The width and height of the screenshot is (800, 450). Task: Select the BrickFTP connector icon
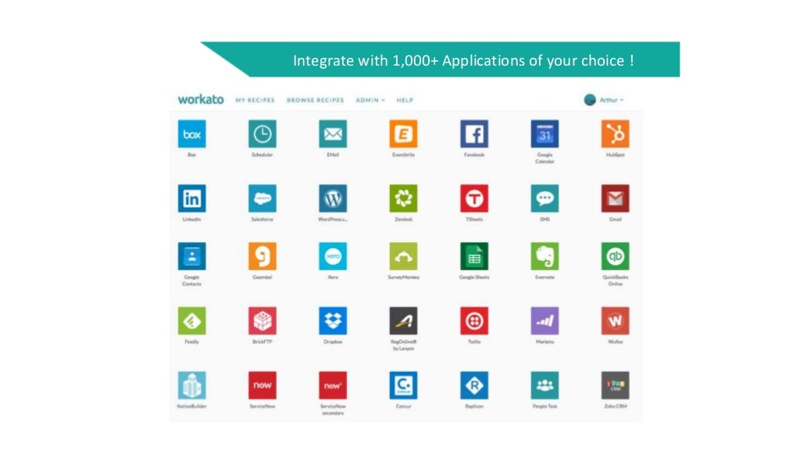tap(262, 320)
